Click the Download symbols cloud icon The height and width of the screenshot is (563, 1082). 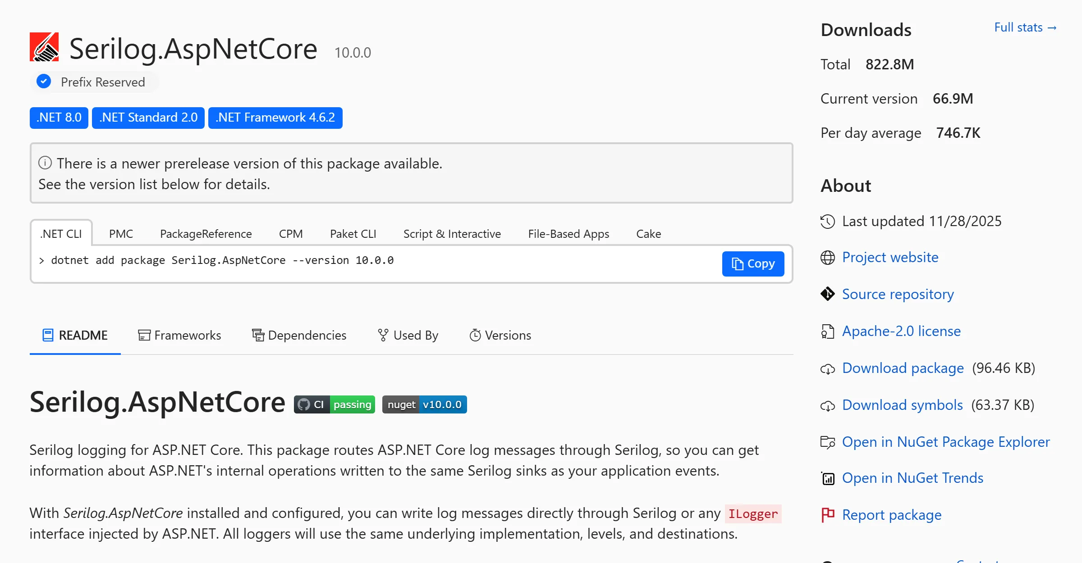[x=828, y=406]
